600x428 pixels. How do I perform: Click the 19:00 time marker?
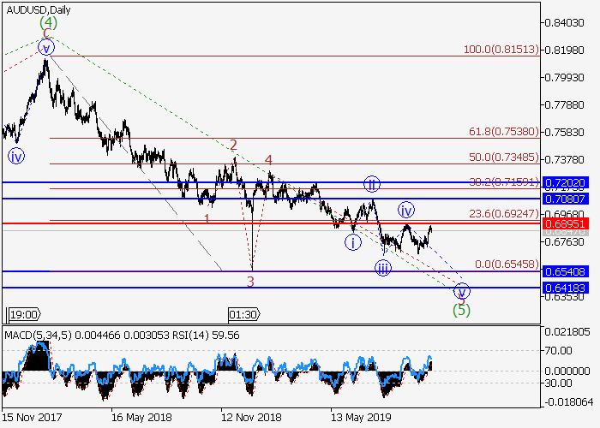[x=23, y=314]
